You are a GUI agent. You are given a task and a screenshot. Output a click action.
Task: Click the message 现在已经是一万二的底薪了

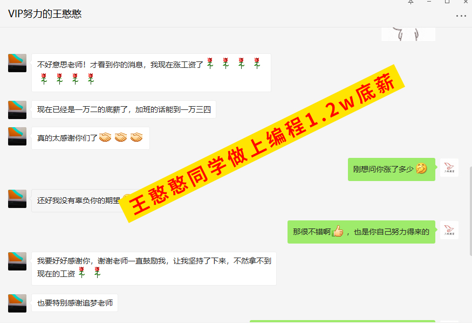124,109
